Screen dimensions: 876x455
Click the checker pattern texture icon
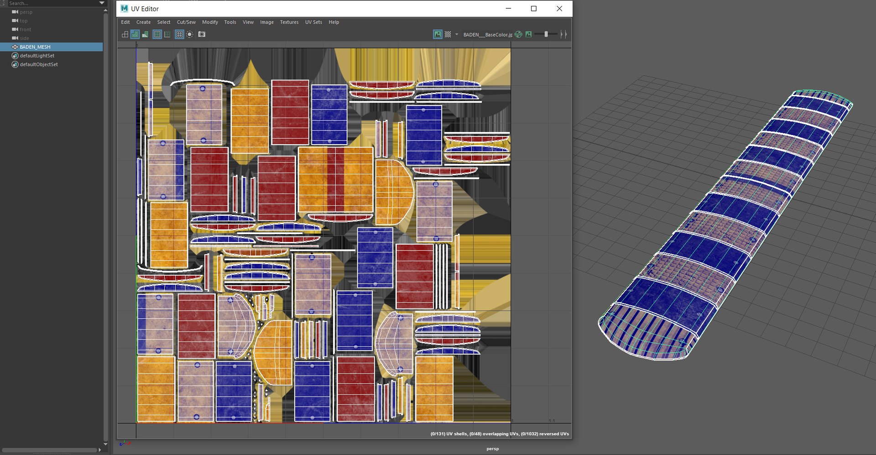click(x=448, y=34)
